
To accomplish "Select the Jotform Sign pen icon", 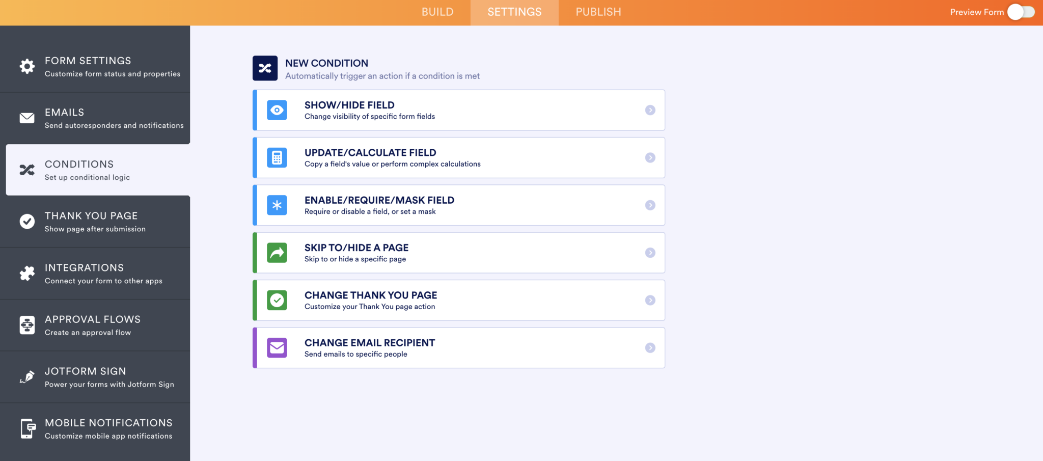I will [x=26, y=377].
